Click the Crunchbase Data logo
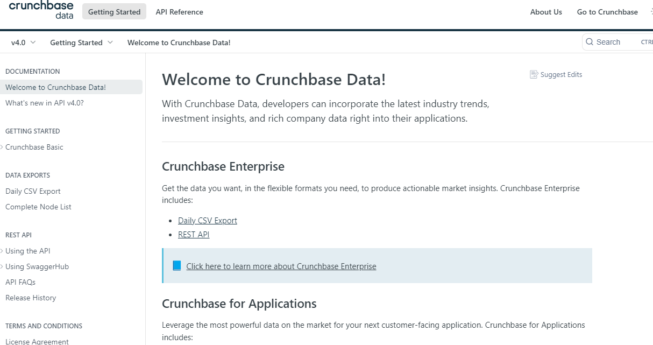Image resolution: width=653 pixels, height=345 pixels. tap(41, 10)
